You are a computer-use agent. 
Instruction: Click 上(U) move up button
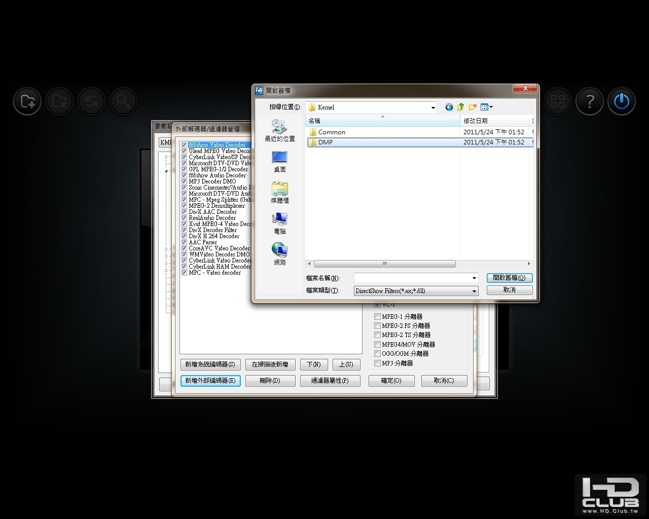[346, 364]
